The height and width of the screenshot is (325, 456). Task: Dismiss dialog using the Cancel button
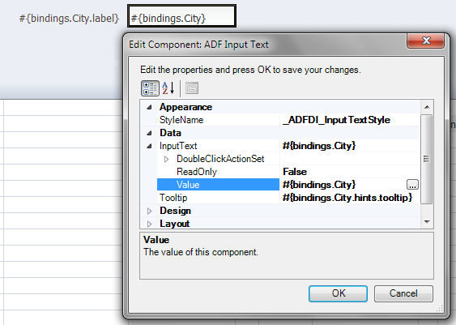pyautogui.click(x=403, y=293)
